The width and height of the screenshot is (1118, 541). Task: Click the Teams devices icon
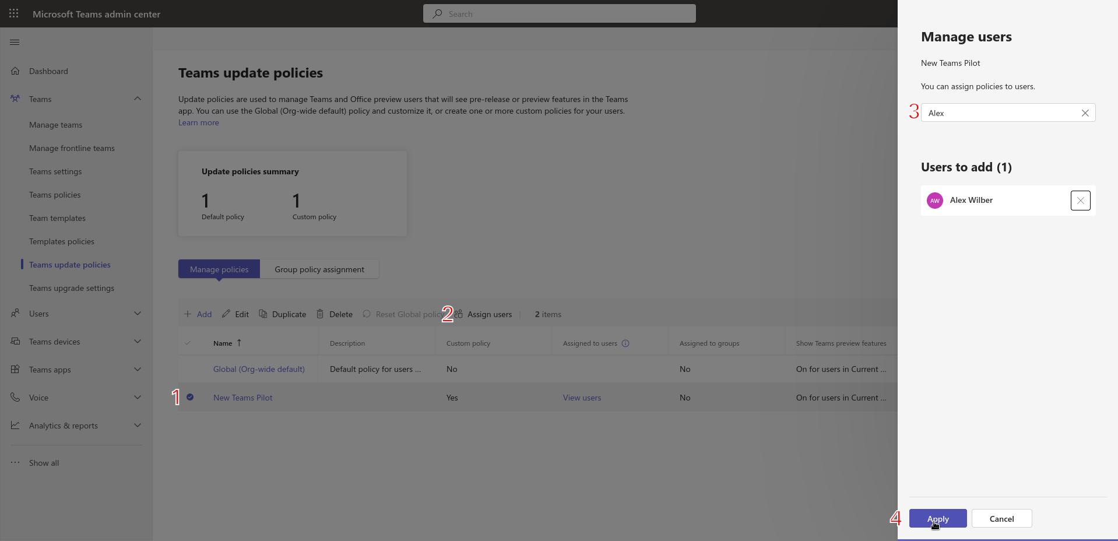pyautogui.click(x=15, y=342)
